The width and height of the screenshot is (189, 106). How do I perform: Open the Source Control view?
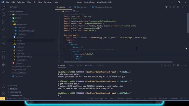pos(4,22)
